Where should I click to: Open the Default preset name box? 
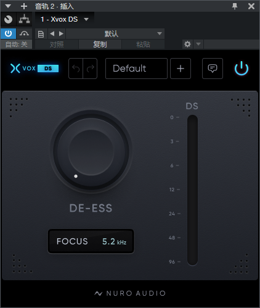coord(136,69)
